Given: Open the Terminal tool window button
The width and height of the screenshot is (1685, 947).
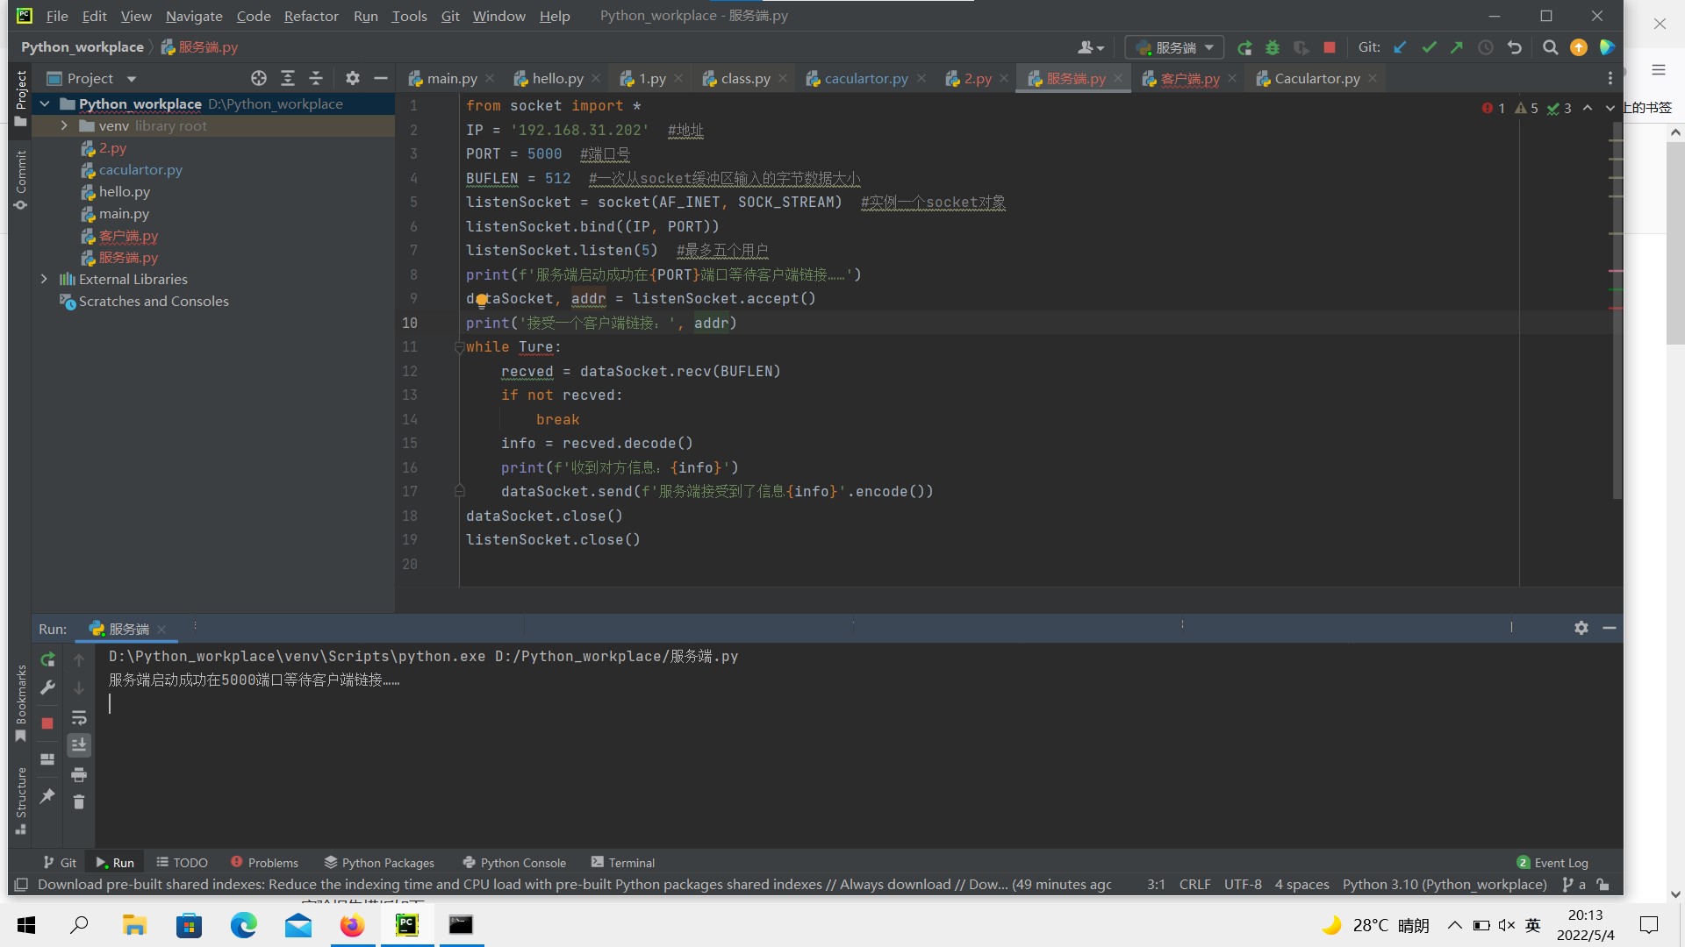Looking at the screenshot, I should [623, 862].
